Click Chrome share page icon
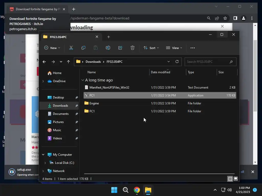The width and height of the screenshot is (262, 196). tap(217, 18)
